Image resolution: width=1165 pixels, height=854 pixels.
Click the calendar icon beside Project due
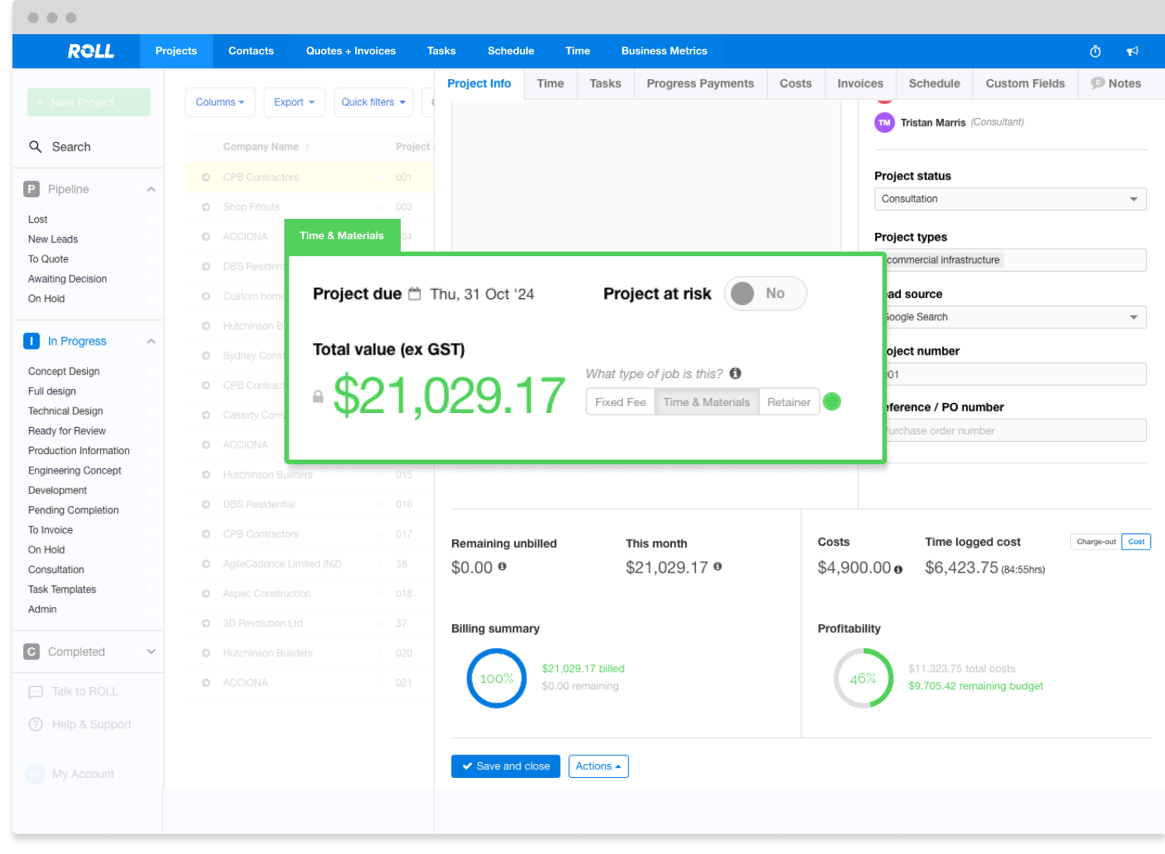pyautogui.click(x=415, y=294)
